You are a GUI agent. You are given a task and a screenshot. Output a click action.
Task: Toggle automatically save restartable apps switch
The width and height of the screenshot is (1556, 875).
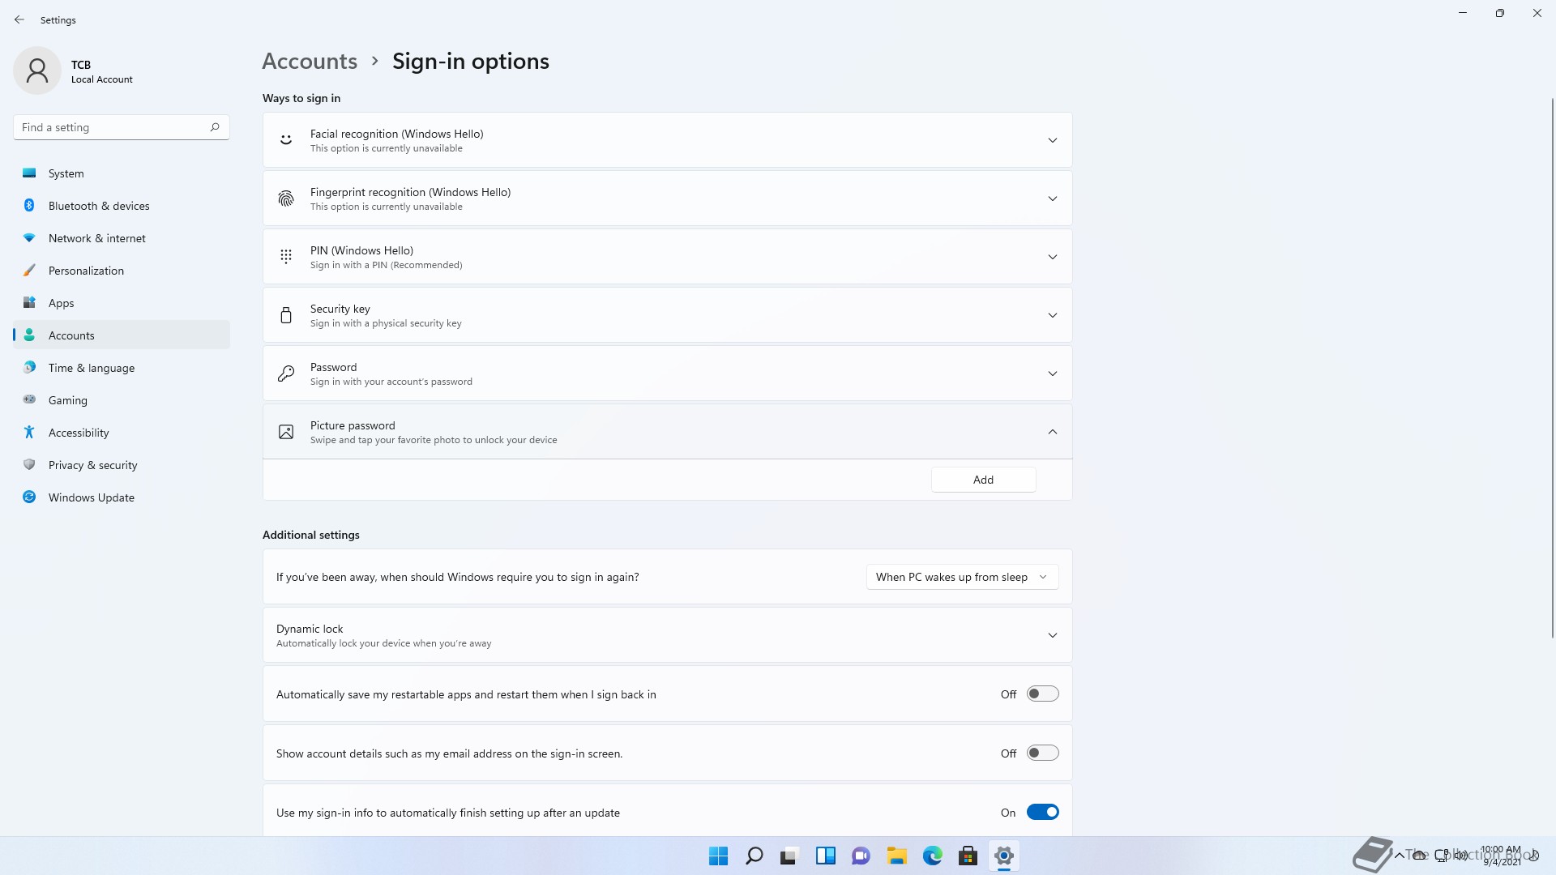click(1042, 694)
